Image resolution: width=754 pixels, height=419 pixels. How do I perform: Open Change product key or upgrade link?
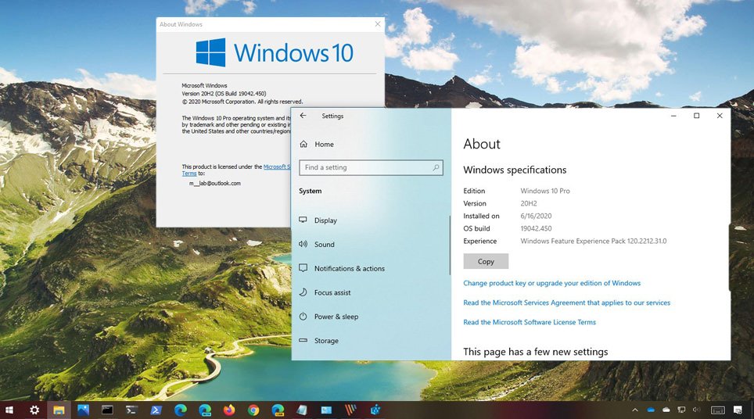coord(551,283)
